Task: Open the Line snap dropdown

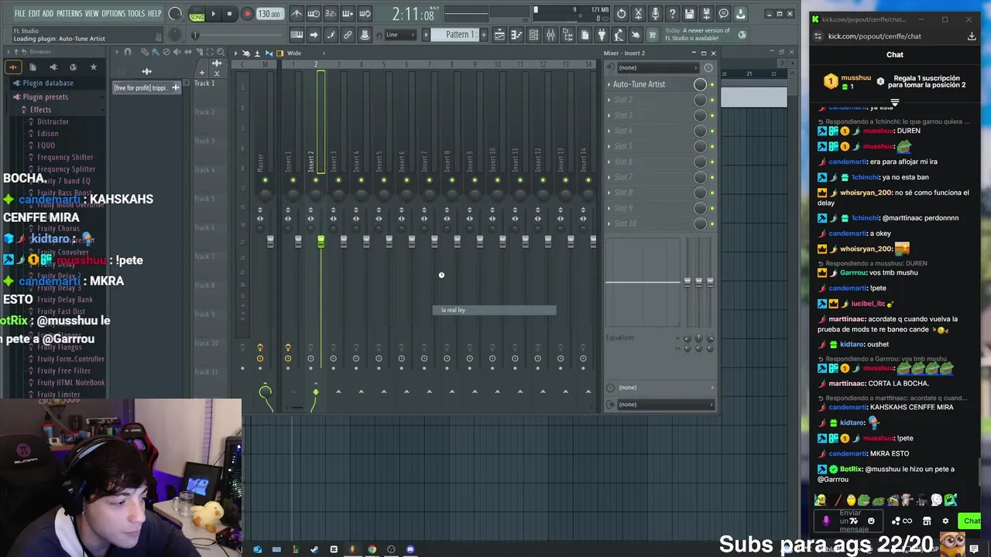Action: [401, 35]
